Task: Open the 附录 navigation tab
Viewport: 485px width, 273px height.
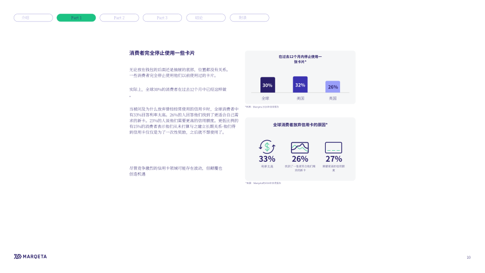Action: (x=249, y=17)
